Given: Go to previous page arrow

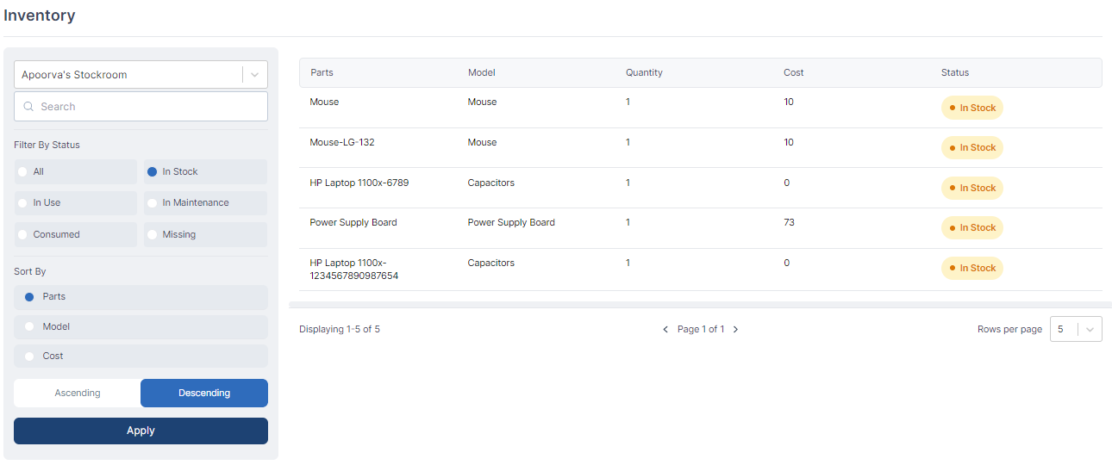Looking at the screenshot, I should (665, 330).
